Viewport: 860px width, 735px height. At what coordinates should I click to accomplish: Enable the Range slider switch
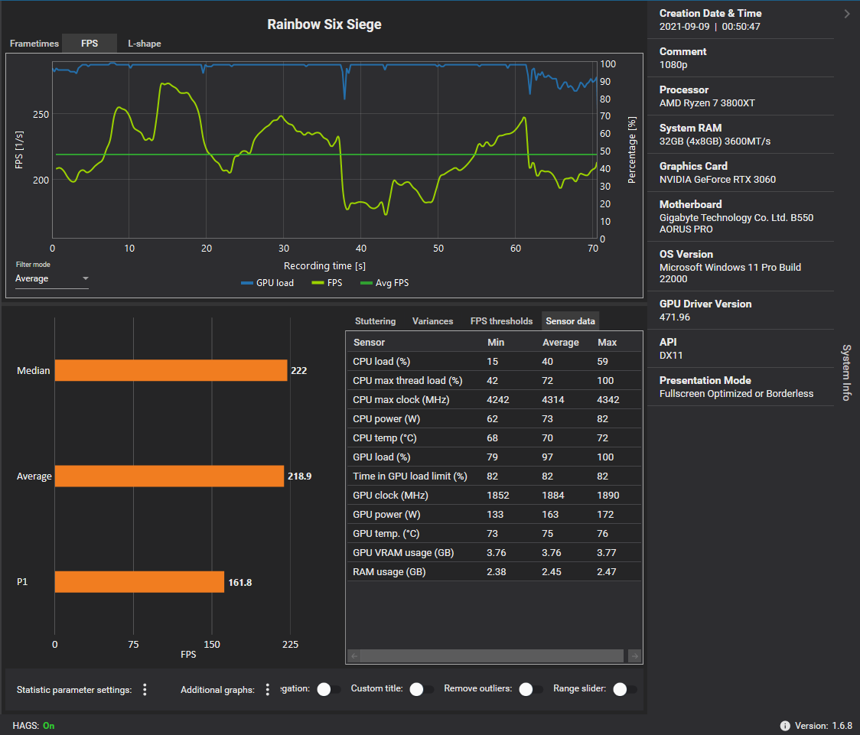point(625,689)
